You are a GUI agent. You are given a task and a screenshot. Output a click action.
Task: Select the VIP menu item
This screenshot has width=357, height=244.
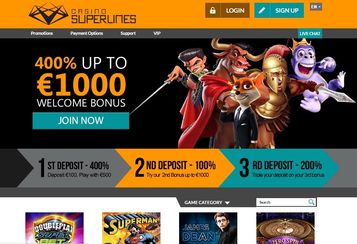click(157, 33)
